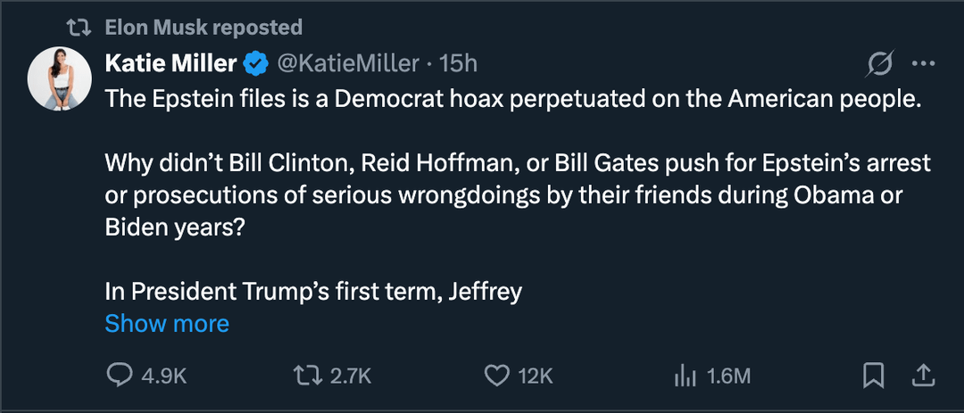Click the 4.9K replies count
The width and height of the screenshot is (964, 413).
click(x=164, y=376)
